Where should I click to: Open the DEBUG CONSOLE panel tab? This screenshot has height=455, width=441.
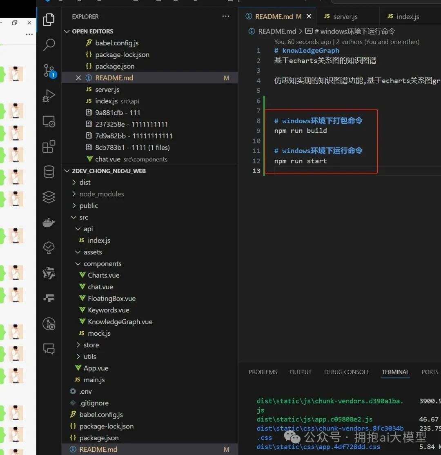346,372
